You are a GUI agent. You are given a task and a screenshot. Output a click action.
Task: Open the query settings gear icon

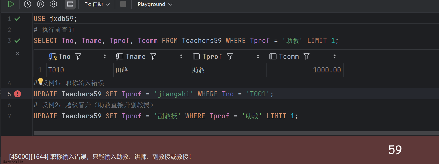pos(54,4)
